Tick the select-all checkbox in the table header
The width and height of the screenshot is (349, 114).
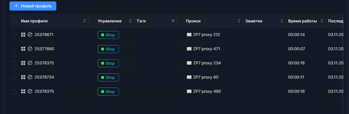[x=14, y=21]
